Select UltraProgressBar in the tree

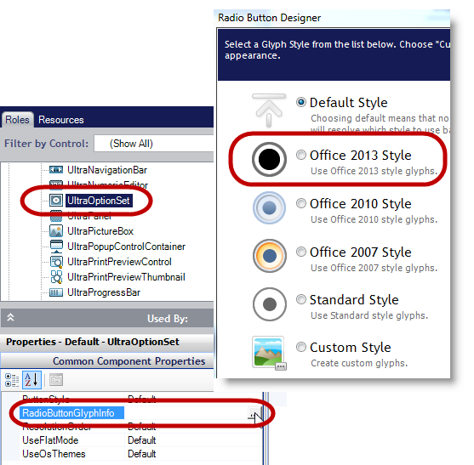coord(104,292)
